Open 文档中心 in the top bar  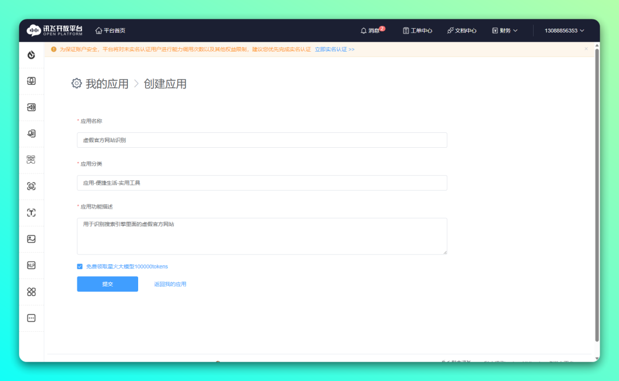pos(461,31)
